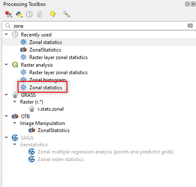Select the r.stats.zonal GRASS algorithm
The width and height of the screenshot is (196, 187).
pos(51,109)
